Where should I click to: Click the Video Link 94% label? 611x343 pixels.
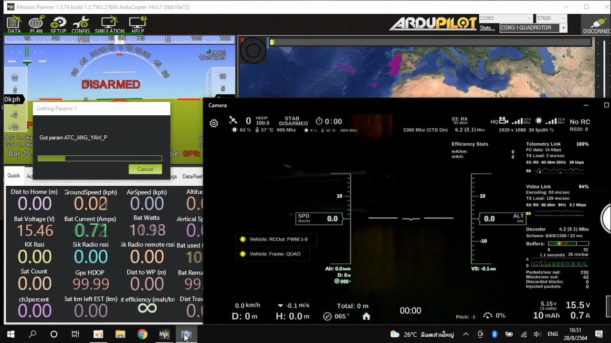click(557, 187)
